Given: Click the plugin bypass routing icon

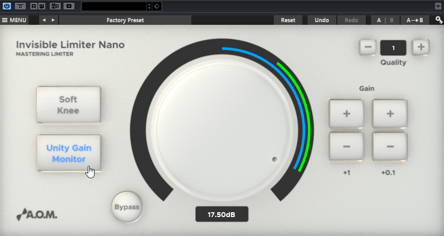Looking at the screenshot, I should pos(20,6).
